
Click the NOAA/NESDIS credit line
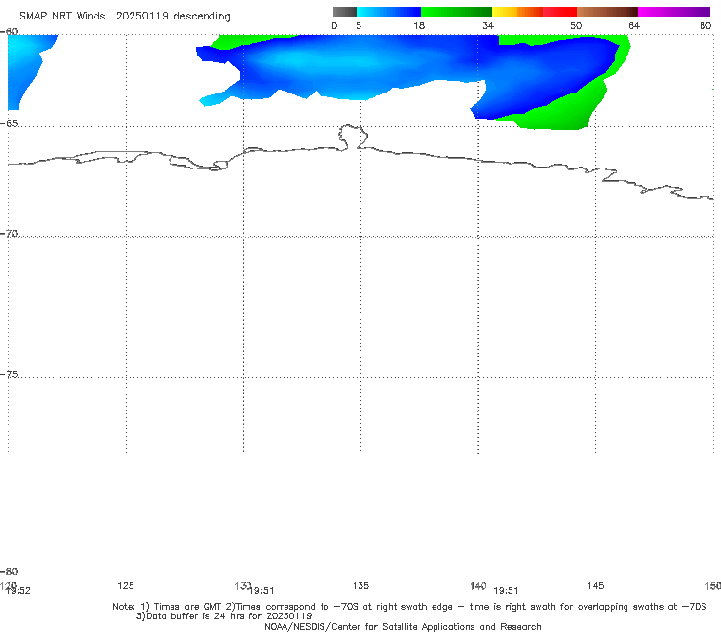[x=402, y=627]
